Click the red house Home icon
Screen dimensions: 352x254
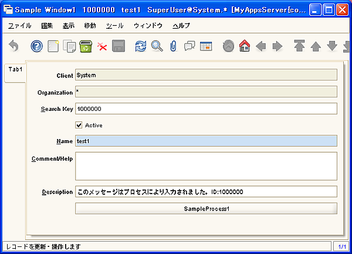click(245, 46)
